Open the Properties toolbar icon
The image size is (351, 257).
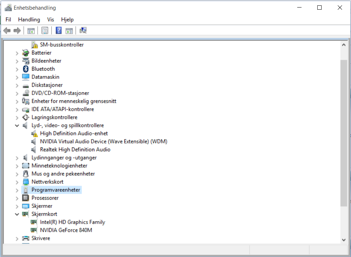pyautogui.click(x=45, y=30)
